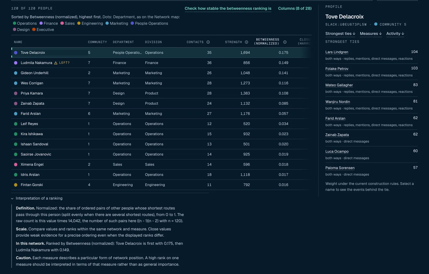Open Luca Ocampo tie link
This screenshot has width=429, height=274.
pyautogui.click(x=337, y=151)
